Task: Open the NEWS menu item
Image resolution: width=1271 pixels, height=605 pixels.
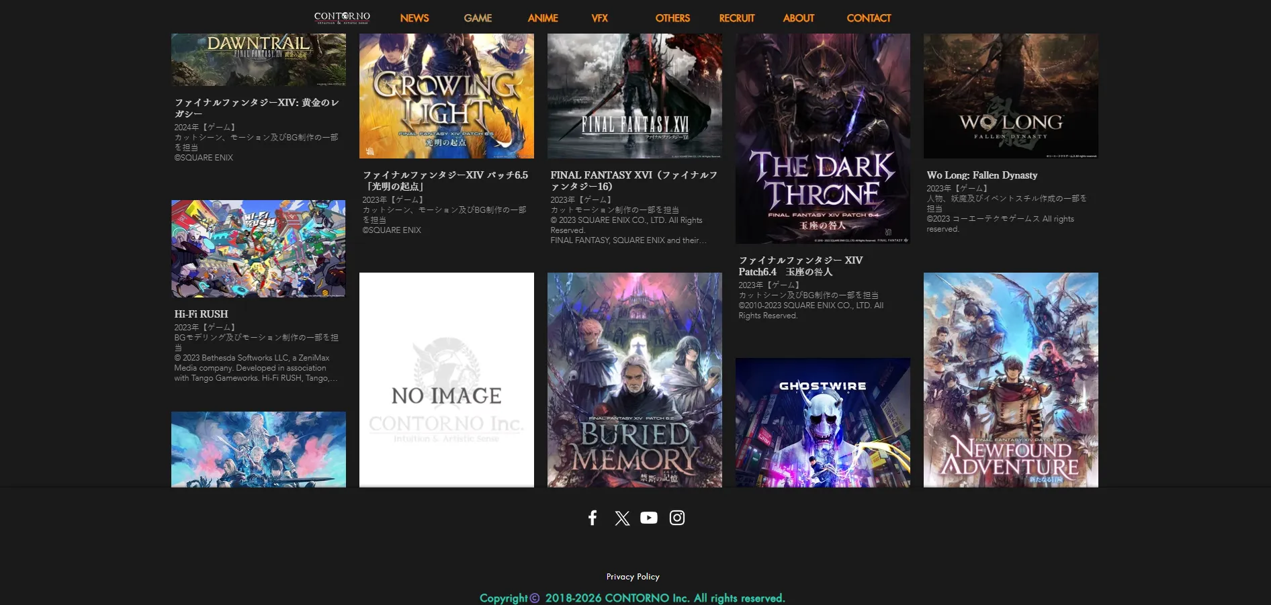Action: (414, 18)
